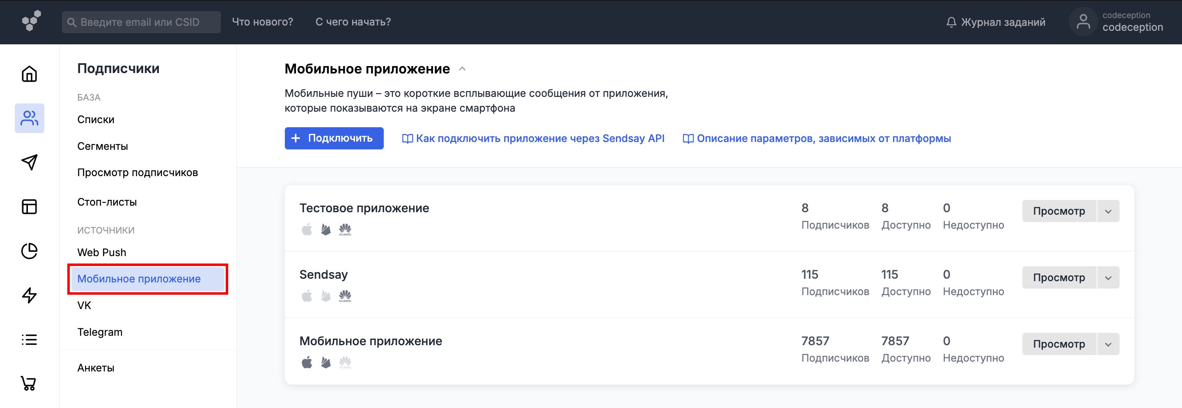Screen dimensions: 1182x408
Task: Open the Журнал заданий bell notifications
Action: 995,22
